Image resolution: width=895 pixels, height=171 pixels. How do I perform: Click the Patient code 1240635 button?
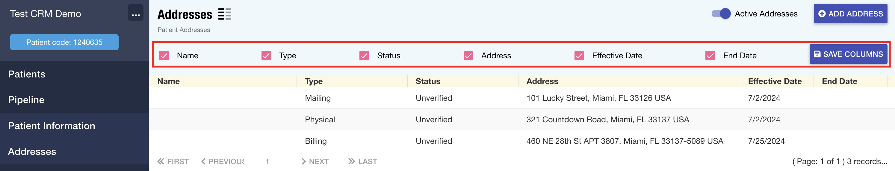point(64,42)
